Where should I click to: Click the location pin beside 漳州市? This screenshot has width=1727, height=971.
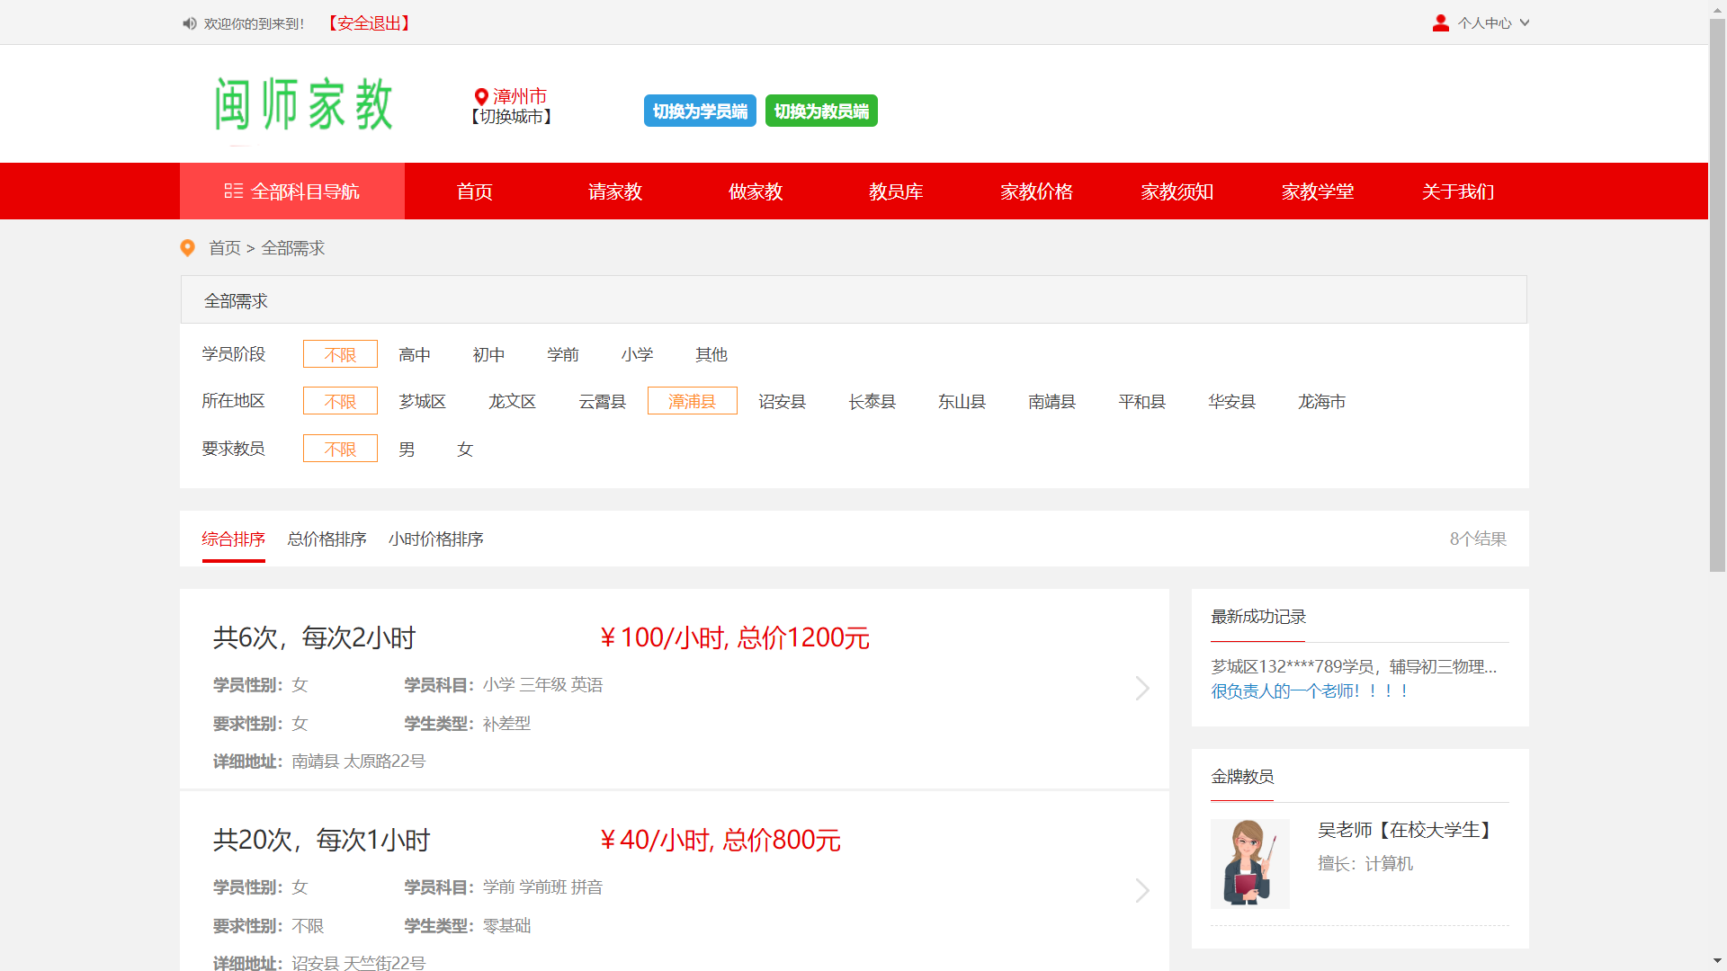481,96
